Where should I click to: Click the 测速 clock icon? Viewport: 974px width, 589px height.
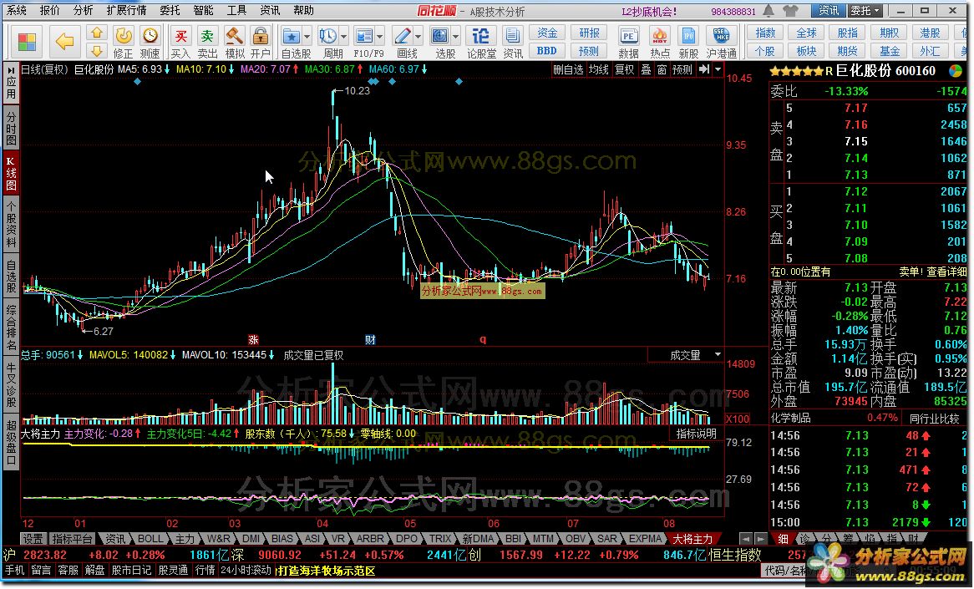pyautogui.click(x=149, y=36)
